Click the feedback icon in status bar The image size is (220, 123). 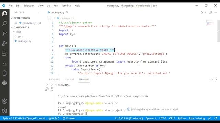pyautogui.click(x=210, y=118)
